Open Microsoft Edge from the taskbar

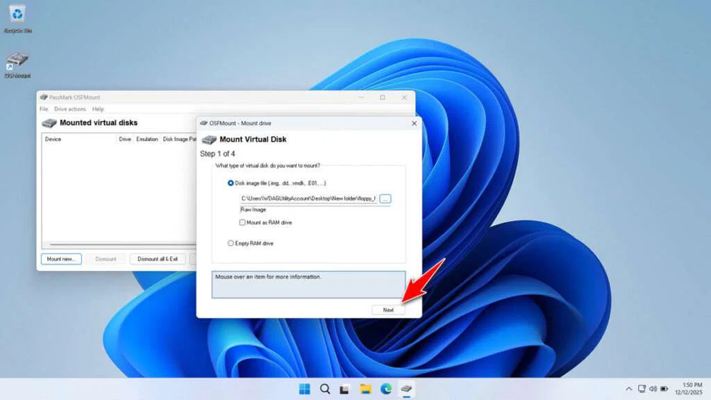(386, 390)
